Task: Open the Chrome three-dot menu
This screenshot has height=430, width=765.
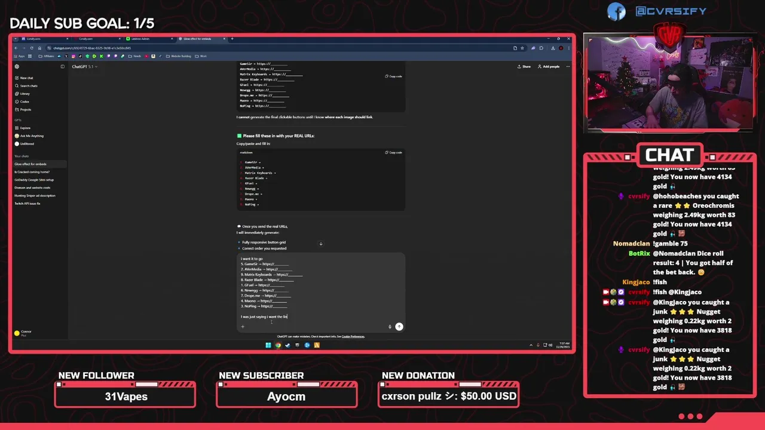Action: (569, 48)
